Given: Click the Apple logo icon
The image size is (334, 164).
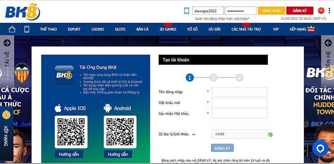Looking at the screenshot, I should point(58,108).
